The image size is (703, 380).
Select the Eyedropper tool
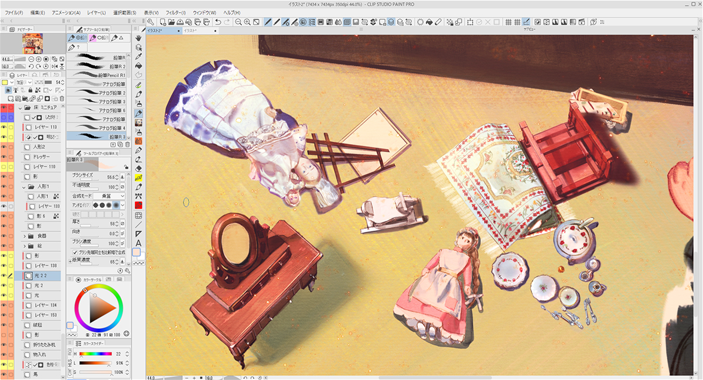point(139,57)
